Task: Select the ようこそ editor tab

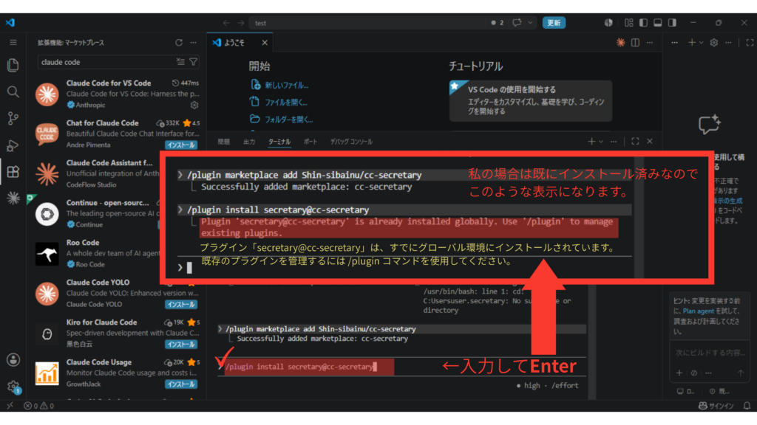Action: pyautogui.click(x=234, y=42)
